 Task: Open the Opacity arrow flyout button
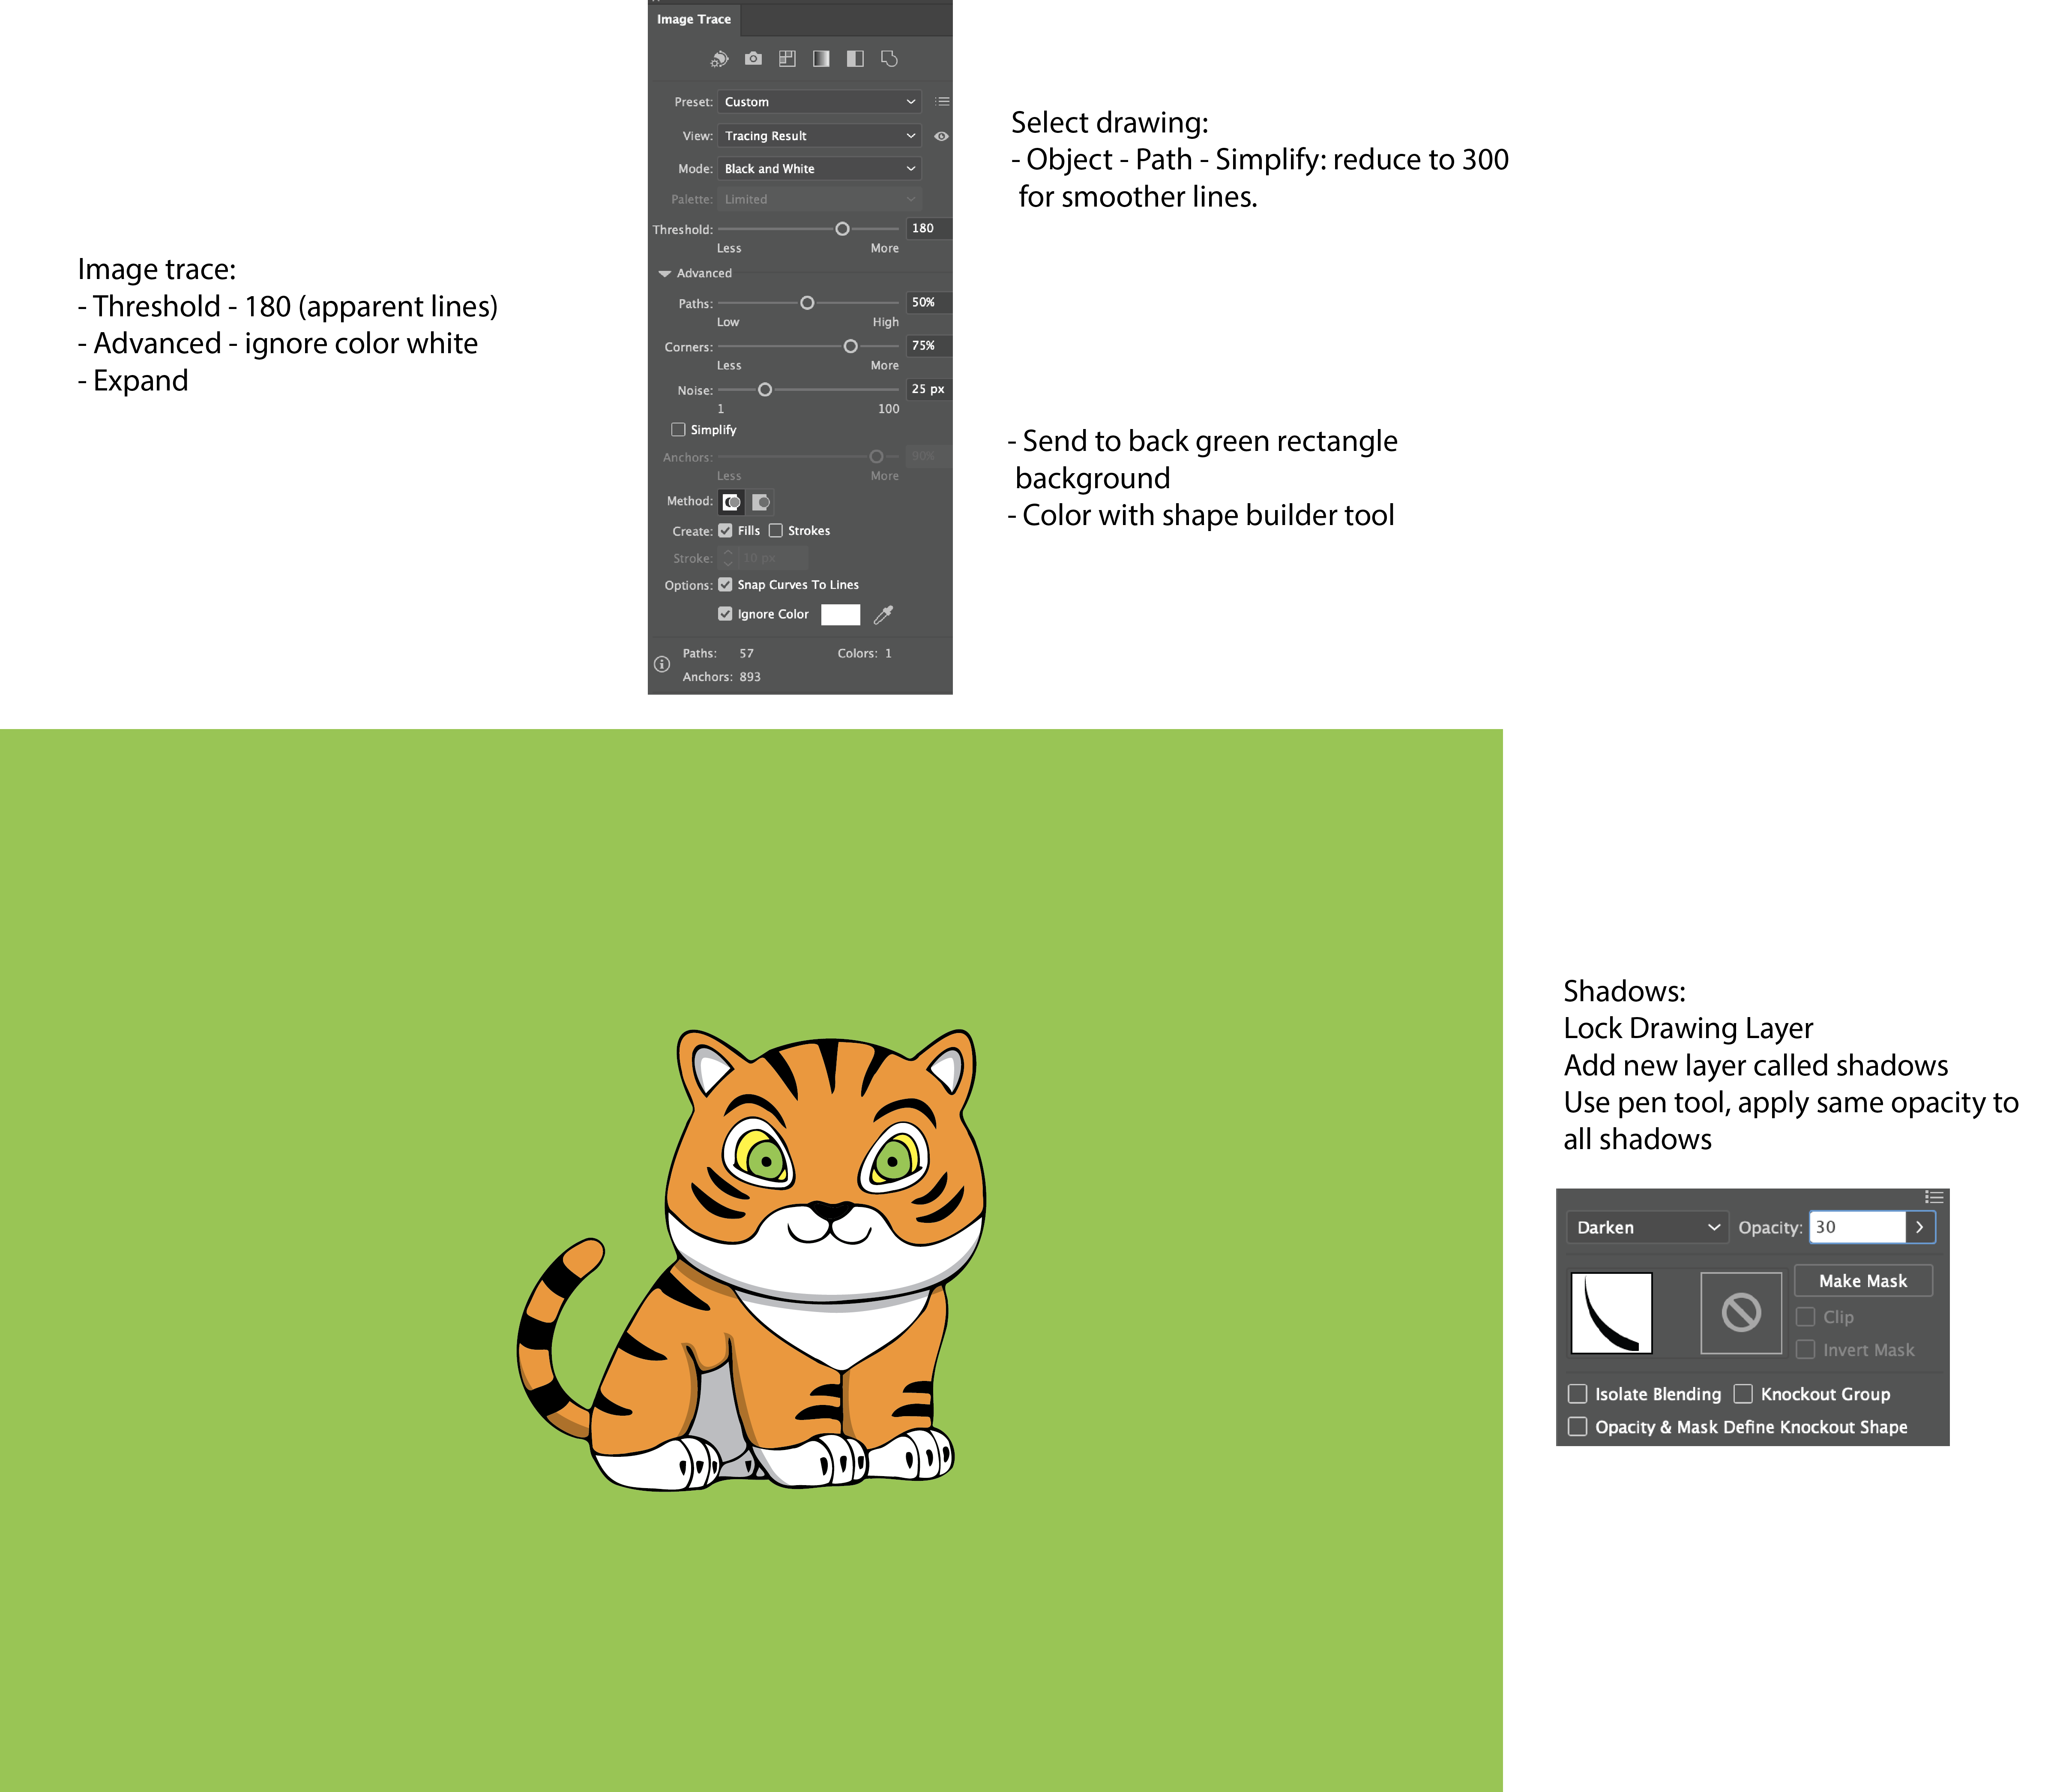point(1920,1227)
